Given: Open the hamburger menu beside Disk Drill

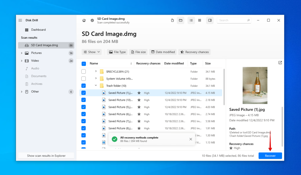Looking at the screenshot, I should click(20, 20).
